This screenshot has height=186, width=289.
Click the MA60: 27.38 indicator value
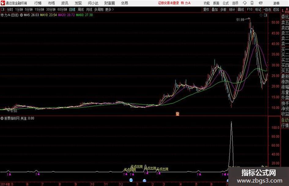point(84,15)
